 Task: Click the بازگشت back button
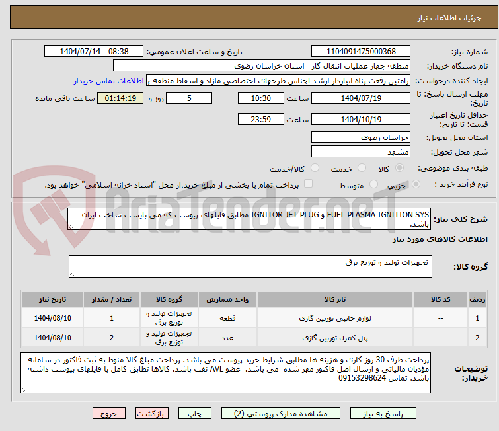click(153, 413)
